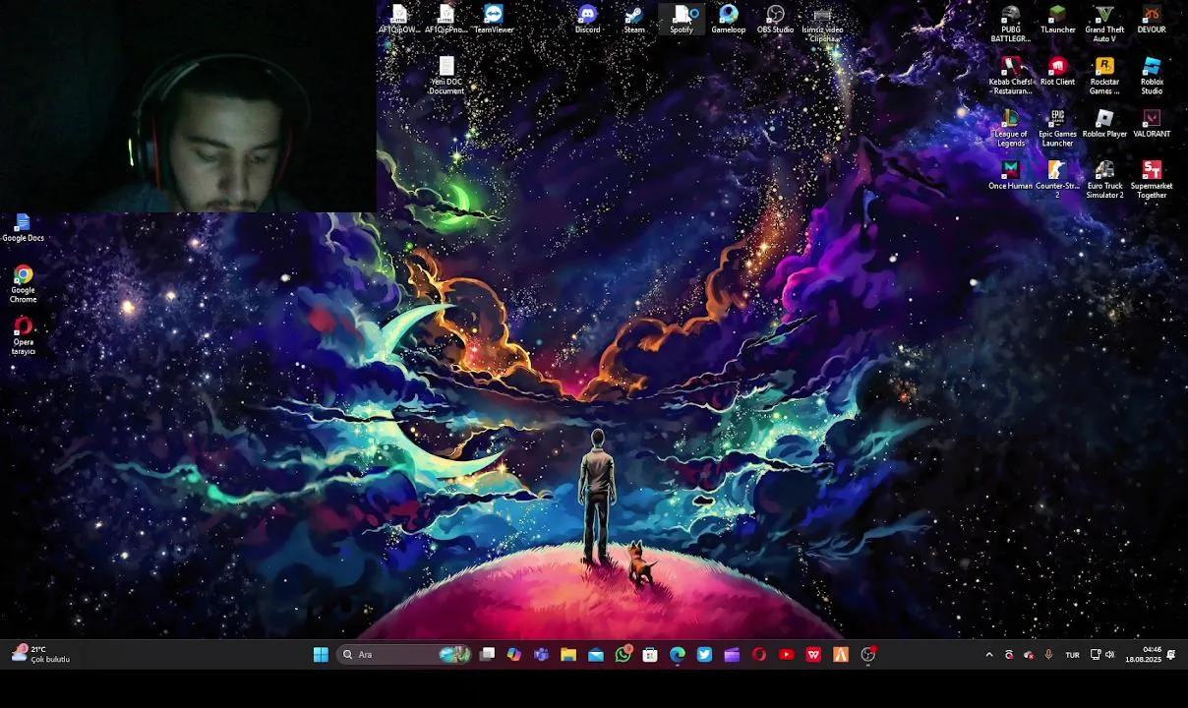Select the Epic Games Launcher shortcut
Screen dimensions: 1188x708
[x=1057, y=128]
